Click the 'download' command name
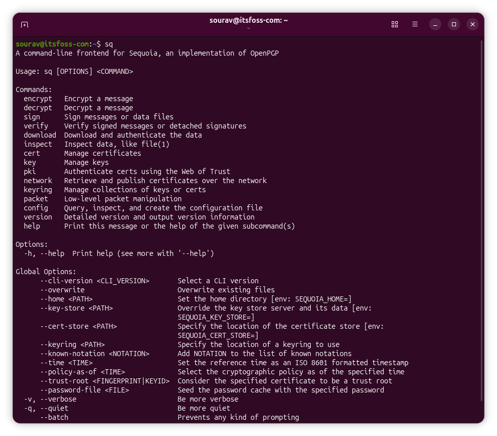The height and width of the screenshot is (436, 497). (x=40, y=135)
